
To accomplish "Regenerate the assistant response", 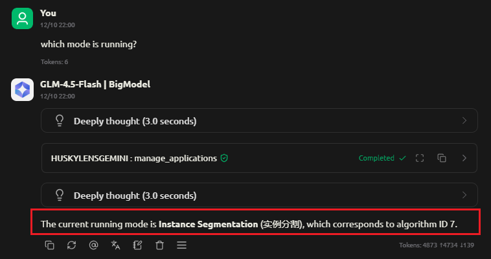I will point(71,245).
